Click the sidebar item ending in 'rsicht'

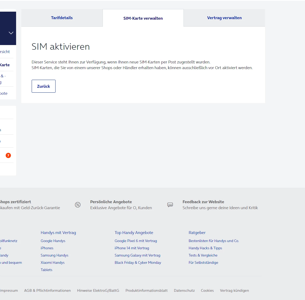pos(5,52)
